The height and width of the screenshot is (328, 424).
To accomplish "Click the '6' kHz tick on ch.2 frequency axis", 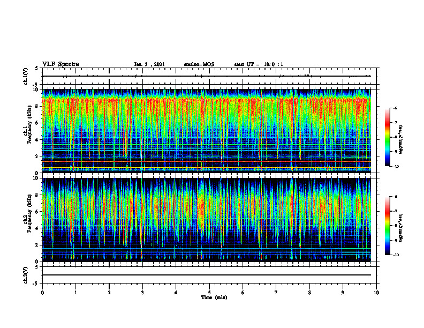I will coord(37,212).
